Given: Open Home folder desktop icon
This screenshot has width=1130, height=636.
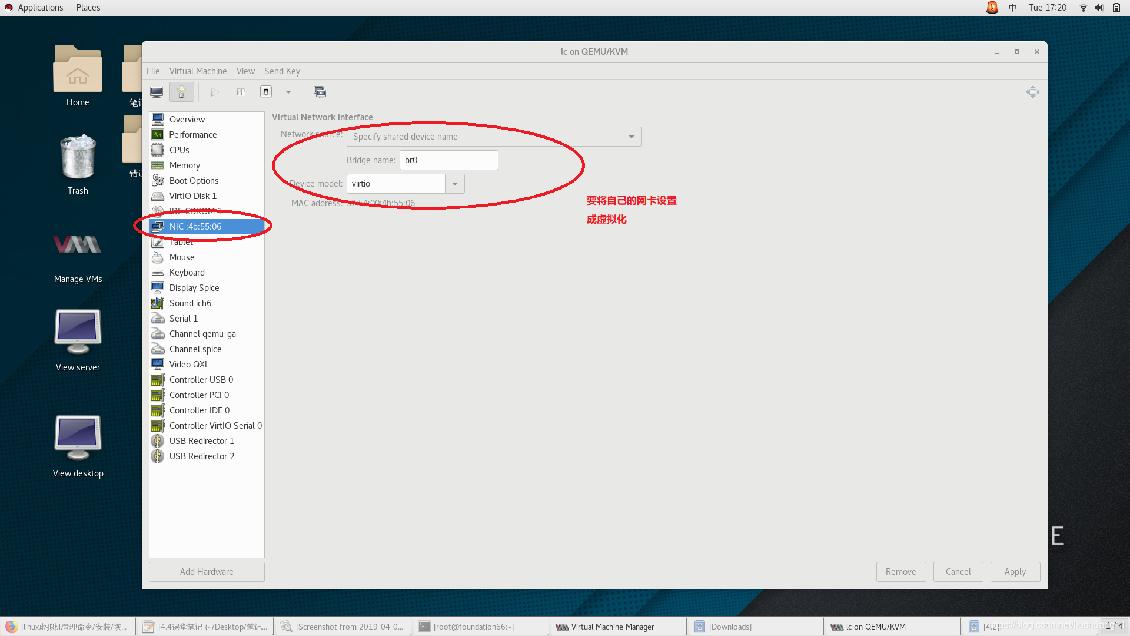Looking at the screenshot, I should [78, 75].
